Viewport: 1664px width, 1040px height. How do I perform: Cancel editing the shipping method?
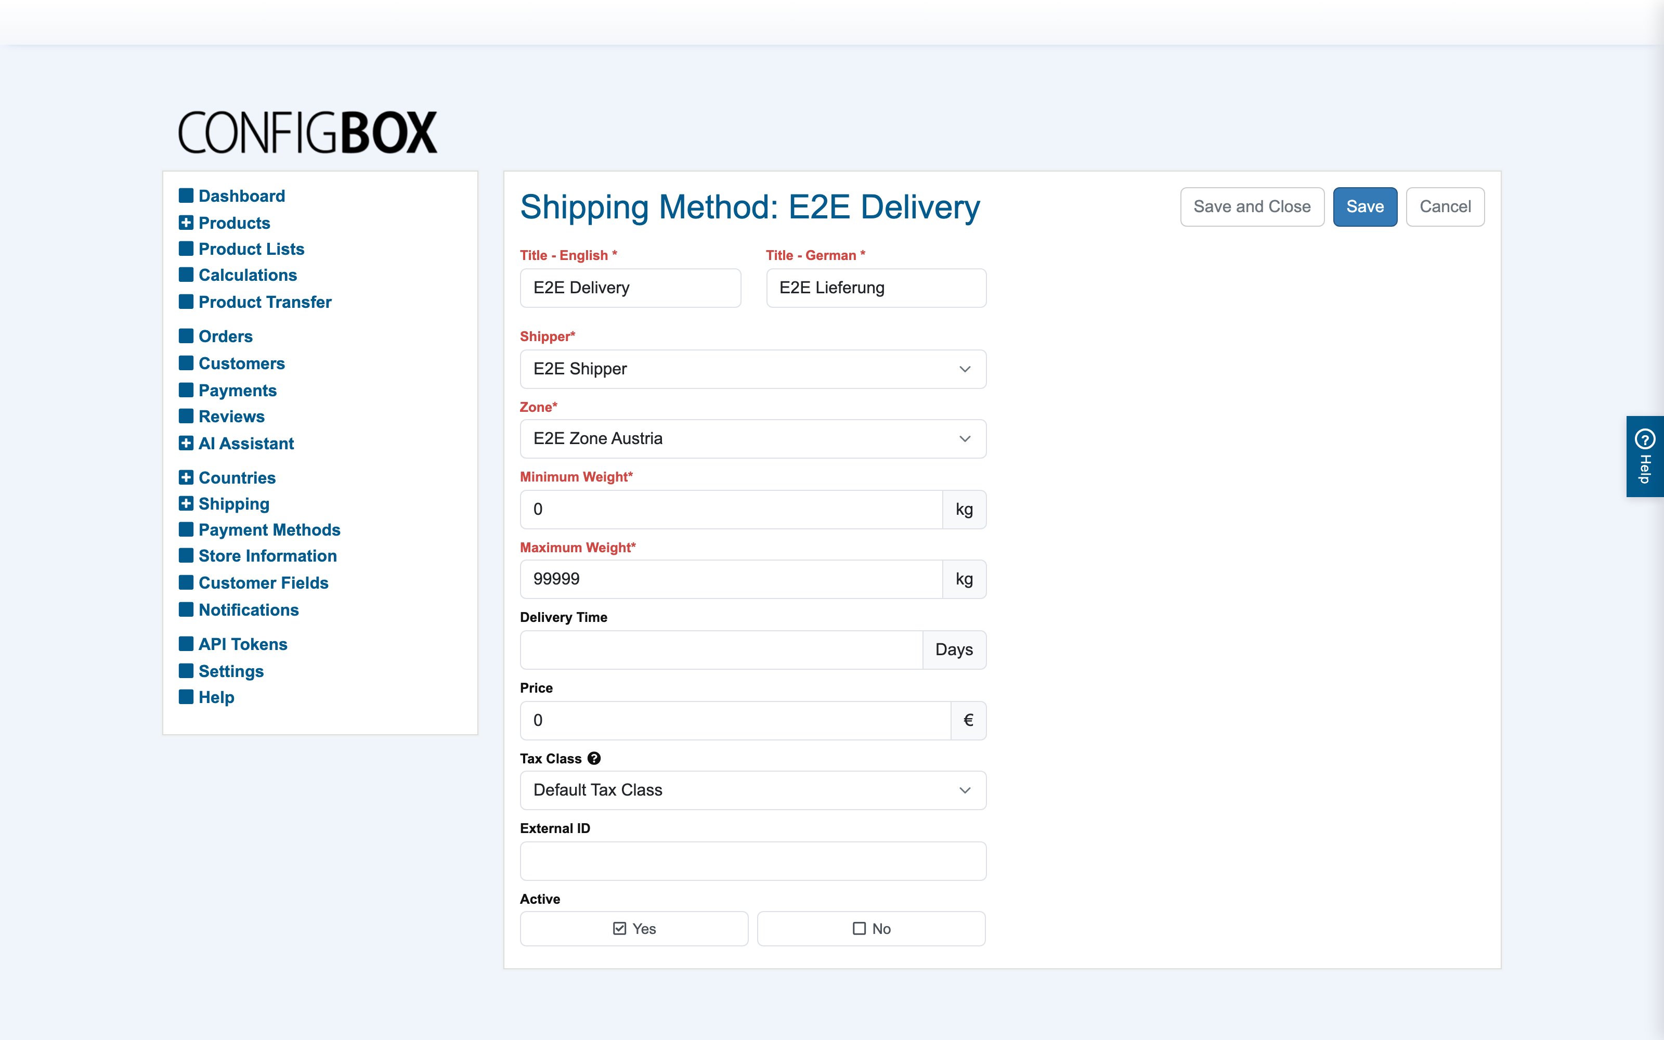[1445, 206]
